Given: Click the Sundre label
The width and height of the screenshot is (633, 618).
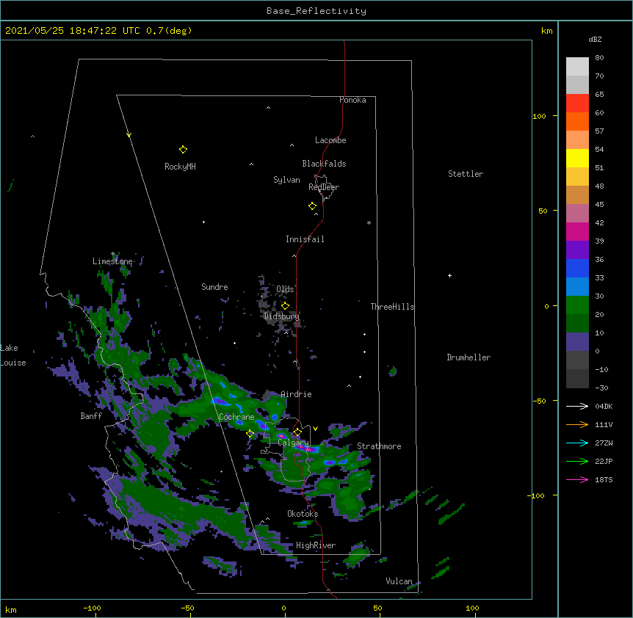Looking at the screenshot, I should [214, 287].
